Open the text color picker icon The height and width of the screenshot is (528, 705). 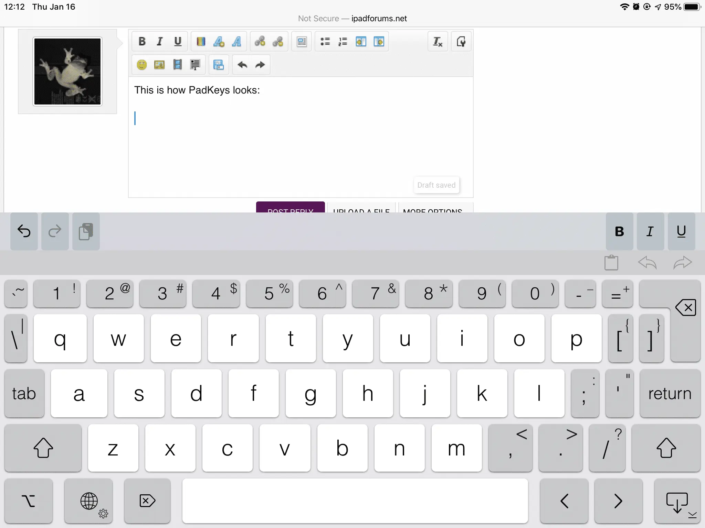[x=201, y=42]
